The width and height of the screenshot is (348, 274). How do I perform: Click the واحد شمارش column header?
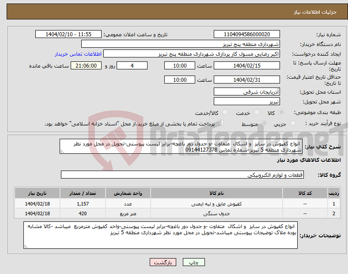coord(128,193)
